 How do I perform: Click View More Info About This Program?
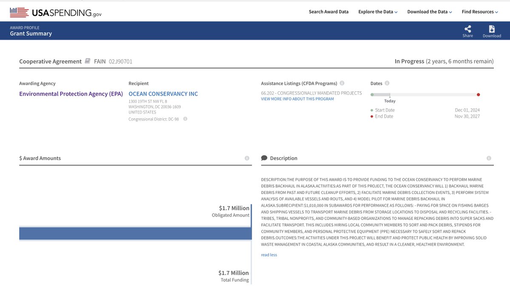coord(297,99)
